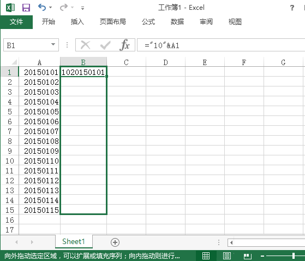Select the Sheet1 tab
The height and width of the screenshot is (261, 305).
point(74,241)
